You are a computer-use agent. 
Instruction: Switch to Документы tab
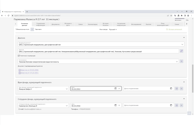tap(55, 24)
